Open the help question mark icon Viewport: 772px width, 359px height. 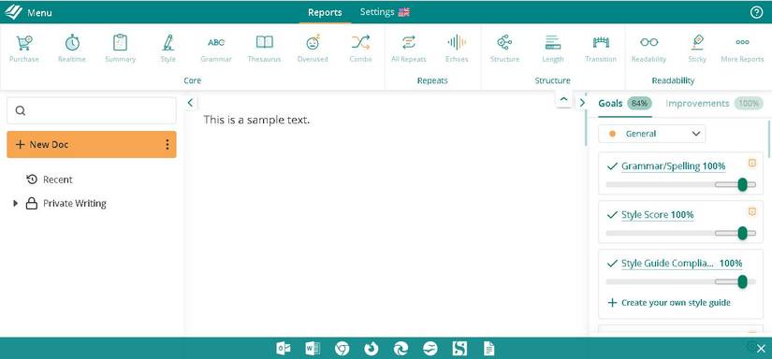[x=756, y=12]
